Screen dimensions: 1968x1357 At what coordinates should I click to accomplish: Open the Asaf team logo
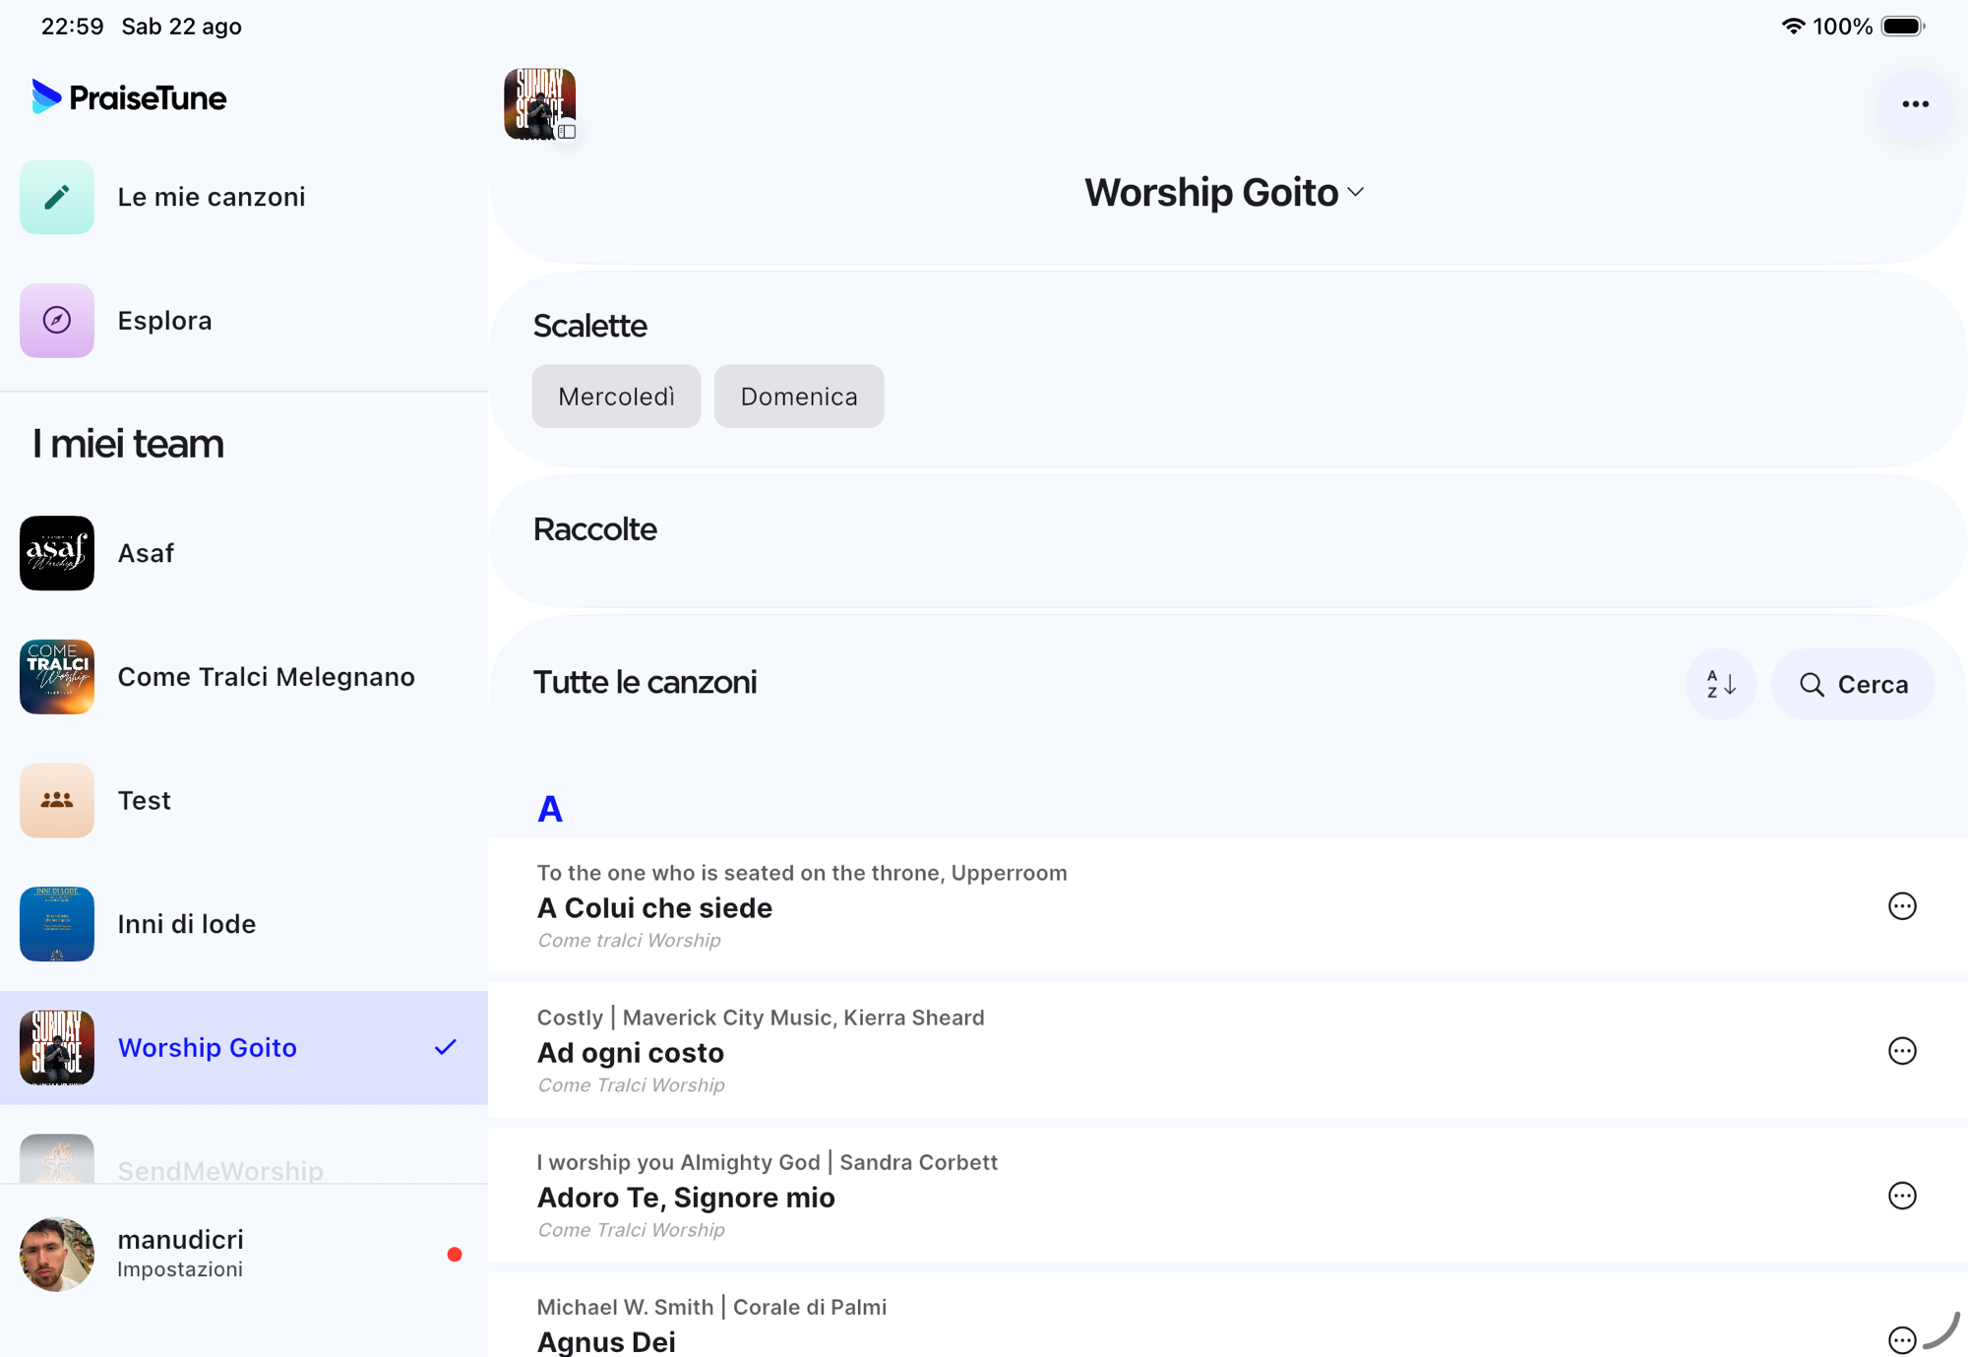pyautogui.click(x=57, y=553)
